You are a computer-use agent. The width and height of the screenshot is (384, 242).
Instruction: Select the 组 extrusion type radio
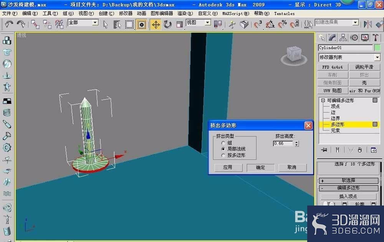223,143
